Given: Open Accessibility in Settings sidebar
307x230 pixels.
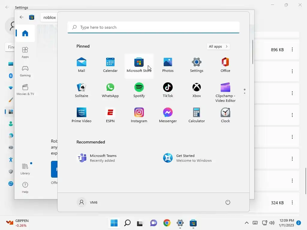Looking at the screenshot, I should [x=11, y=160].
